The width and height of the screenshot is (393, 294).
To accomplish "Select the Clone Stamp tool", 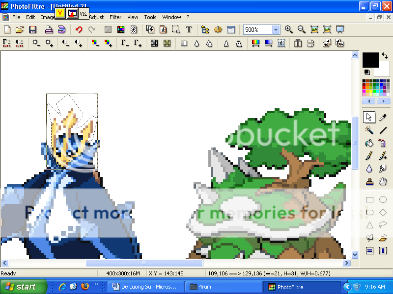I will [369, 181].
